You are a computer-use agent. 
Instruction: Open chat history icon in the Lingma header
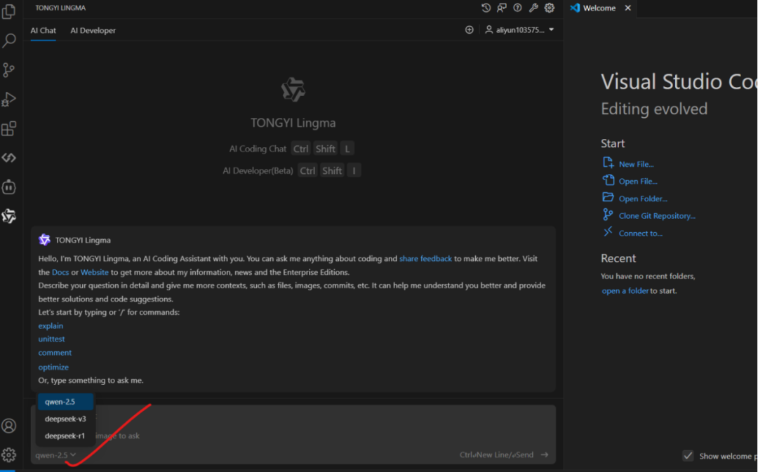point(486,8)
